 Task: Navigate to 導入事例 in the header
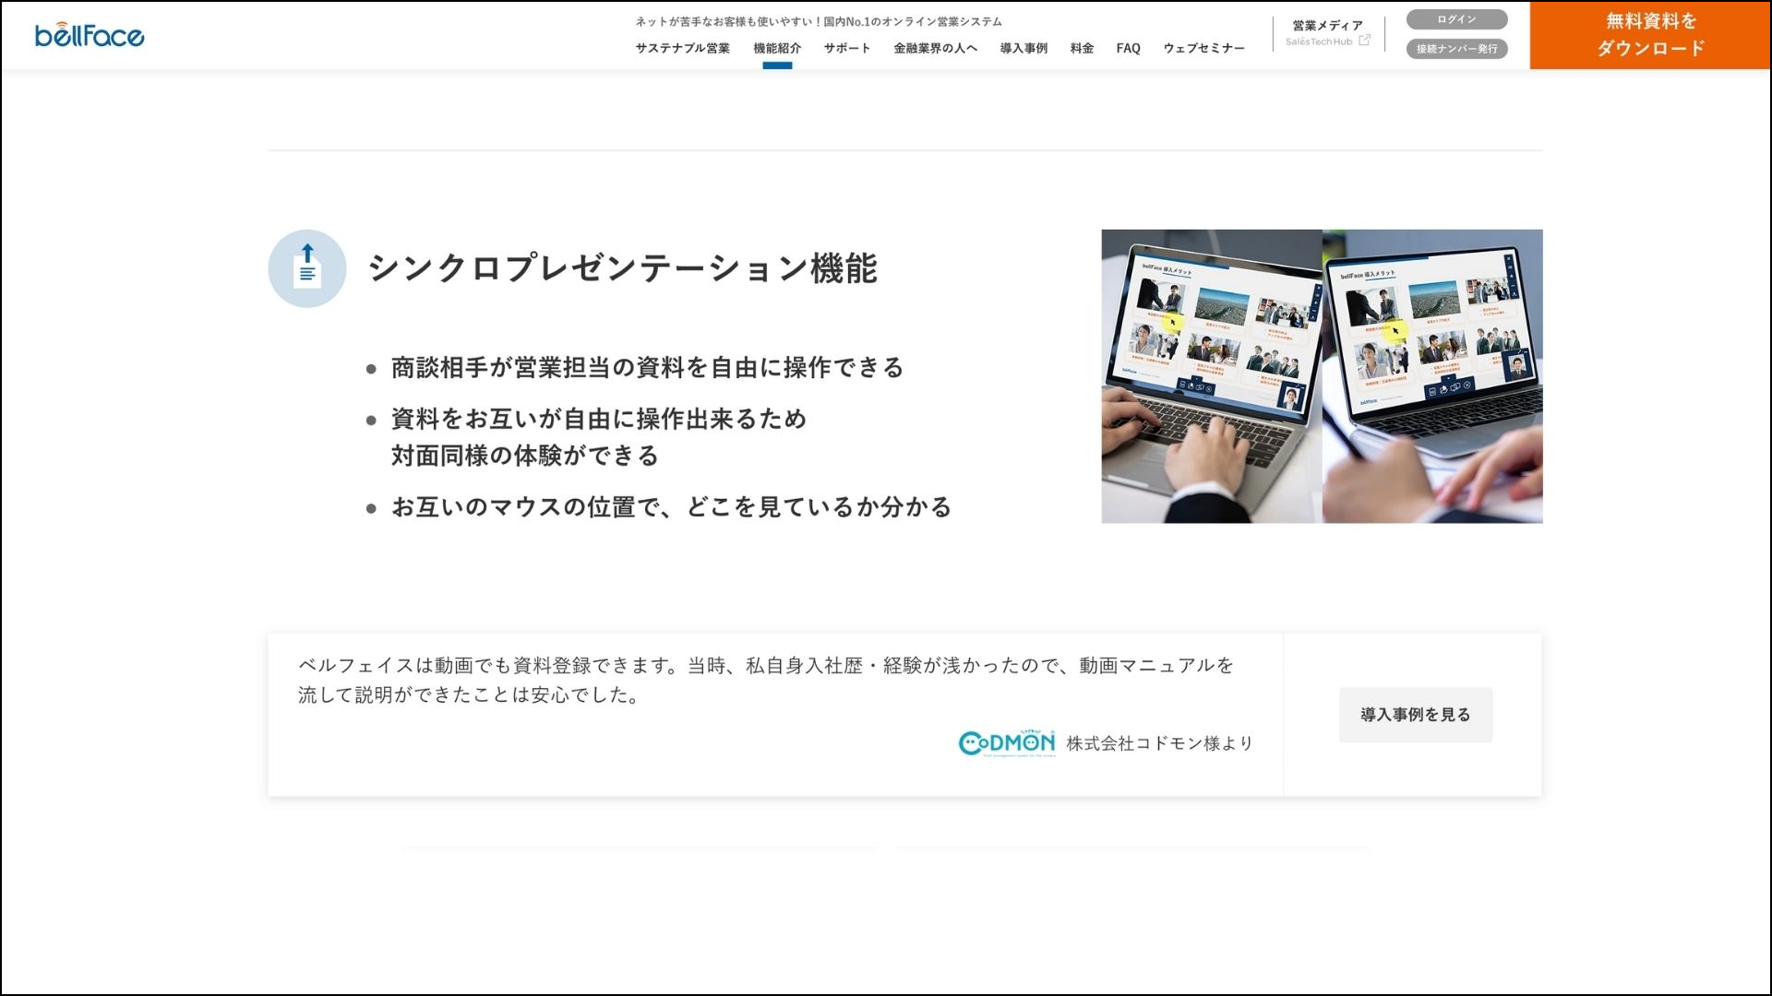(1022, 48)
